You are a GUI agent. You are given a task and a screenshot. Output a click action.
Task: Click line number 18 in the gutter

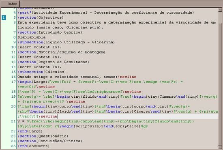[13, 92]
